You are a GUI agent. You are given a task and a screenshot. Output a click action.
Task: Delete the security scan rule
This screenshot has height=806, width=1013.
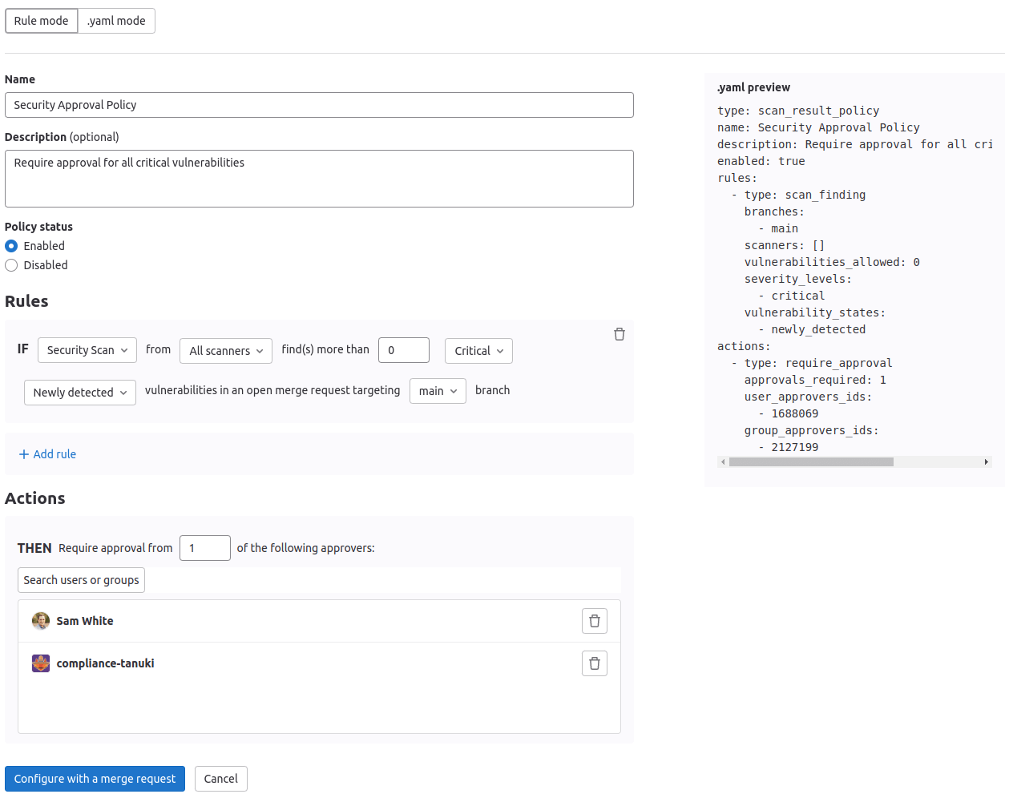(x=619, y=334)
